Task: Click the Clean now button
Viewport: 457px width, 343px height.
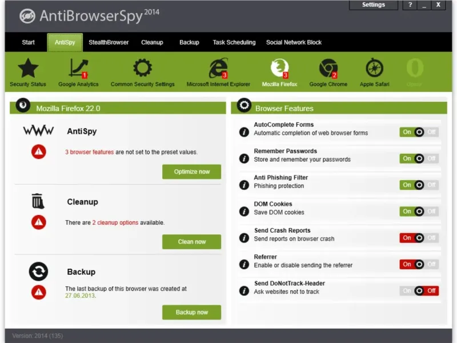Action: coord(192,242)
